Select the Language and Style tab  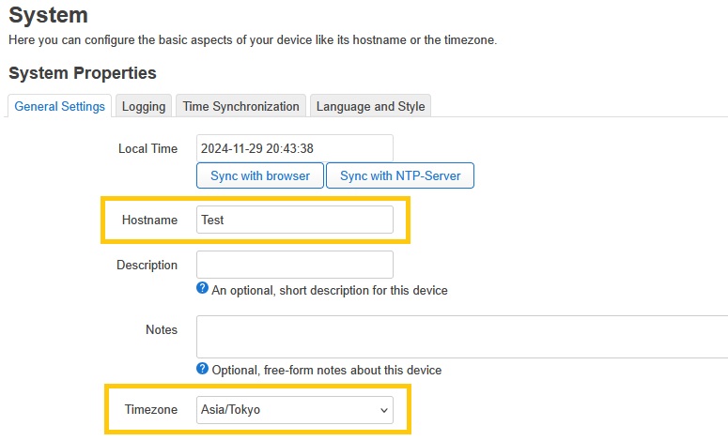[370, 106]
